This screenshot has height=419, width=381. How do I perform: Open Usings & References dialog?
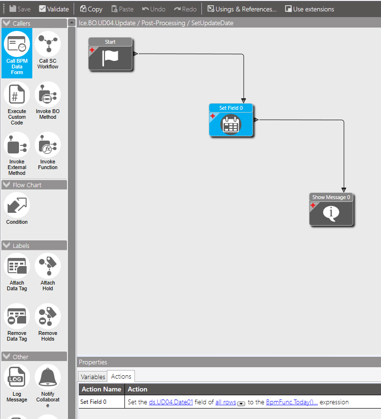(x=242, y=9)
